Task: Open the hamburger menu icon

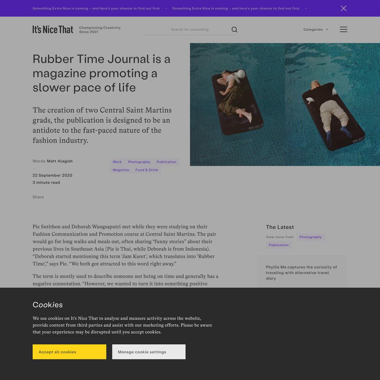Action: [x=344, y=29]
